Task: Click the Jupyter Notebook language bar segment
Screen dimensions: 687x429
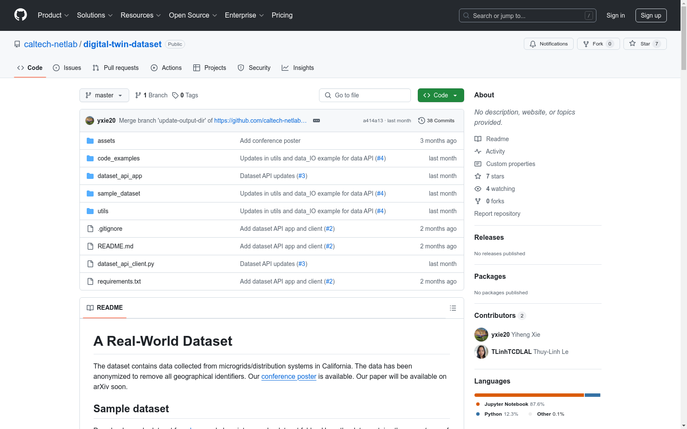Action: coord(529,395)
